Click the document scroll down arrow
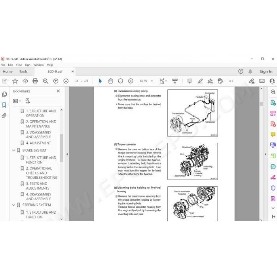Screen dimensions: 277x277 (261, 220)
